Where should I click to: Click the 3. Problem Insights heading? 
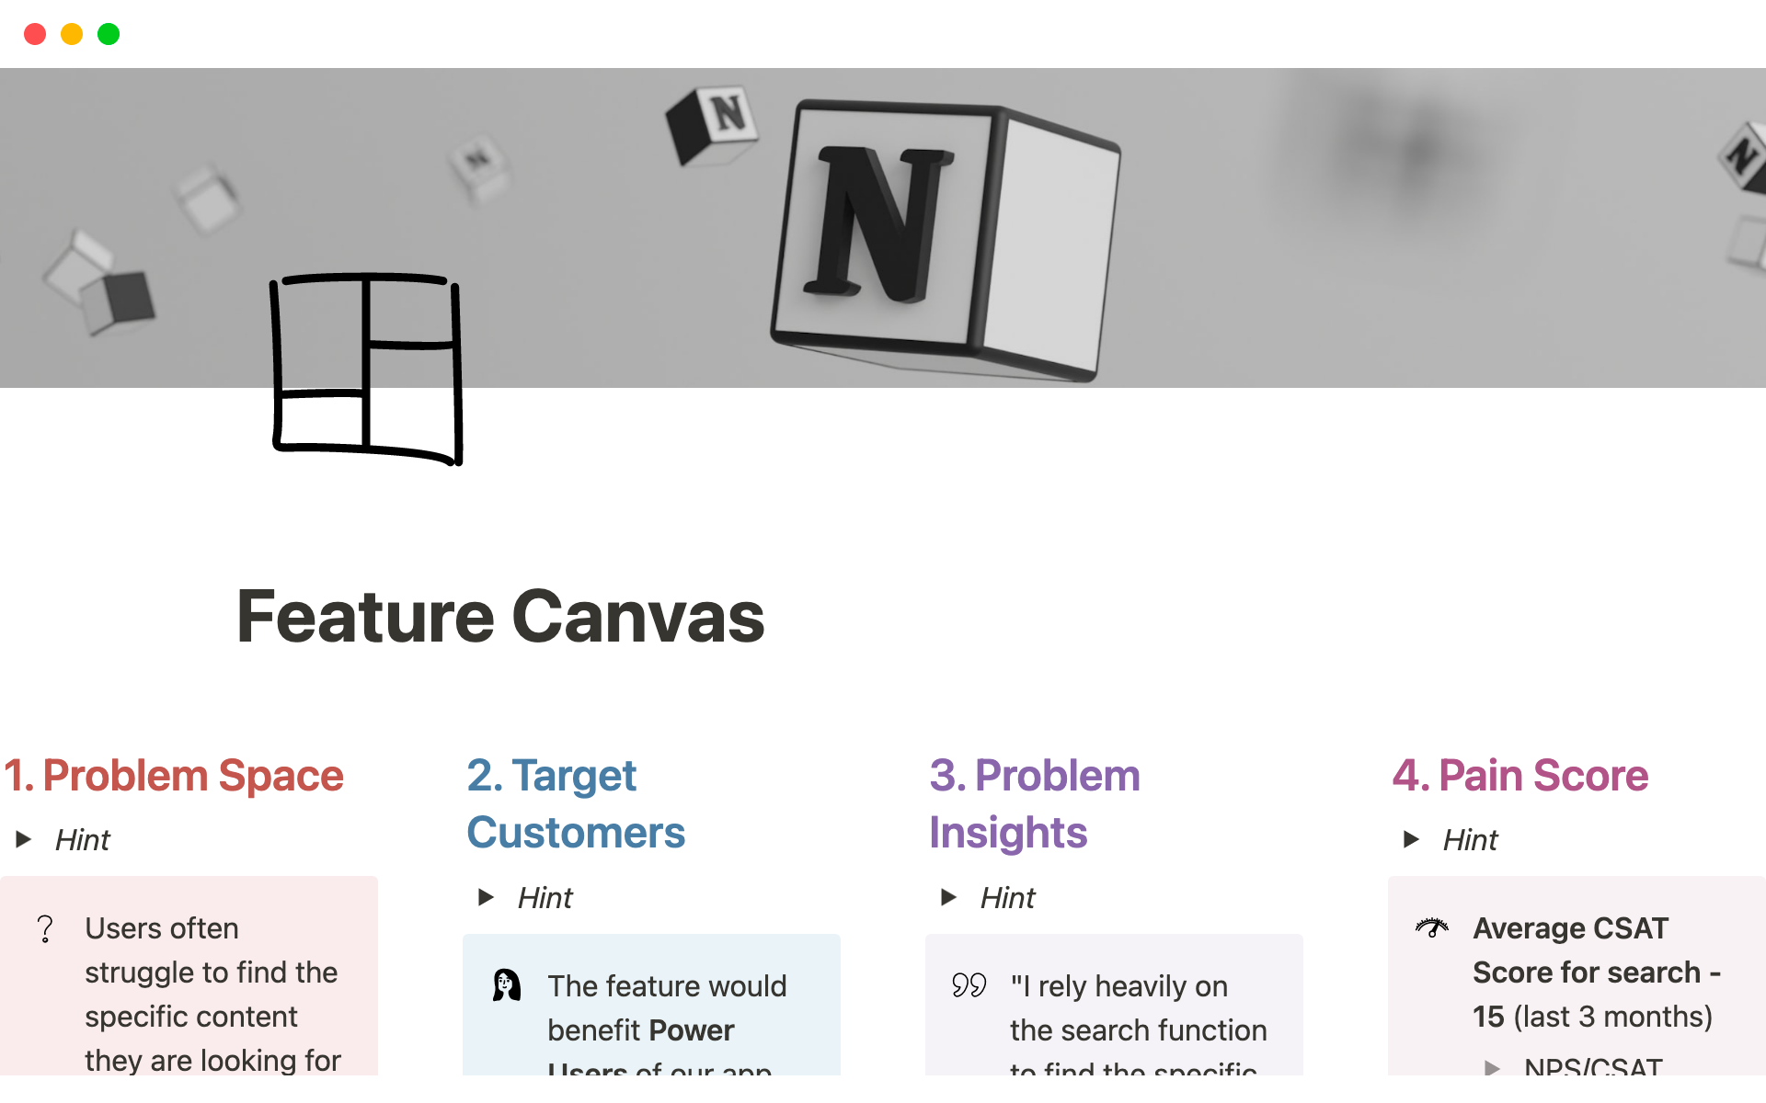1034,804
